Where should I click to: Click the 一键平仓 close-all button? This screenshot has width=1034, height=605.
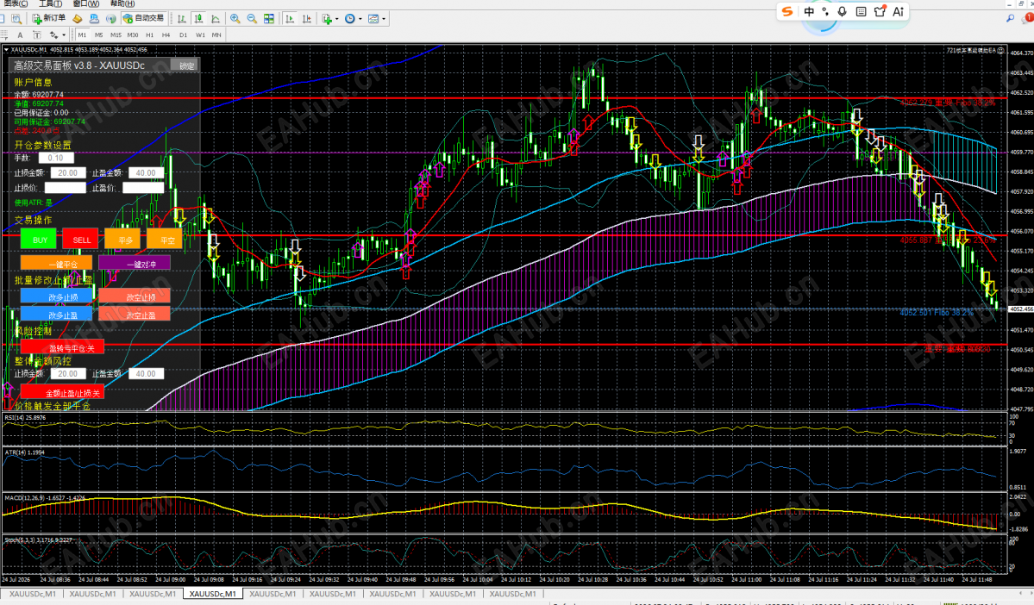(x=57, y=264)
